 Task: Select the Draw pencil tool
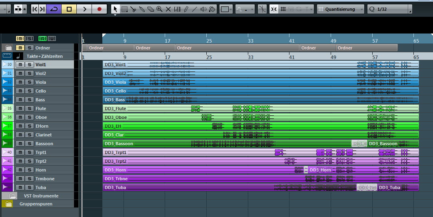point(186,9)
